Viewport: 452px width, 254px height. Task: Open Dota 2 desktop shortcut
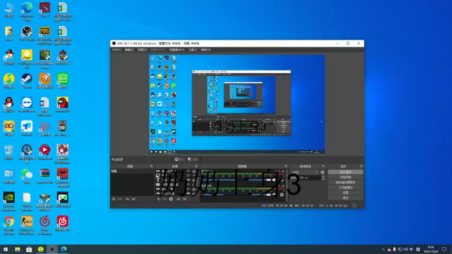click(x=45, y=10)
